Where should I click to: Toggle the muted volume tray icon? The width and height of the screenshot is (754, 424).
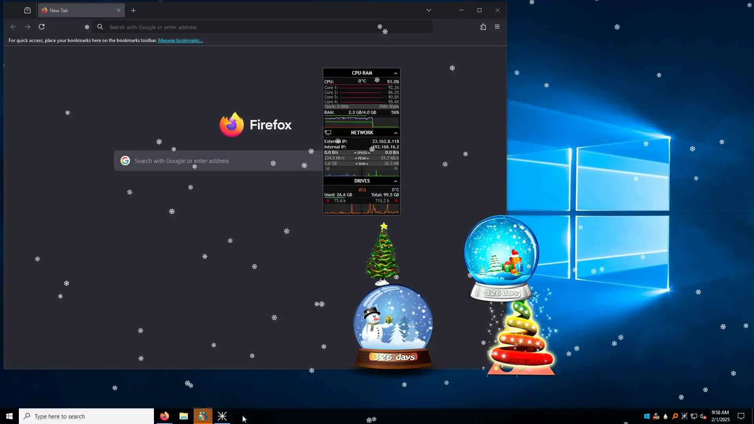(703, 416)
